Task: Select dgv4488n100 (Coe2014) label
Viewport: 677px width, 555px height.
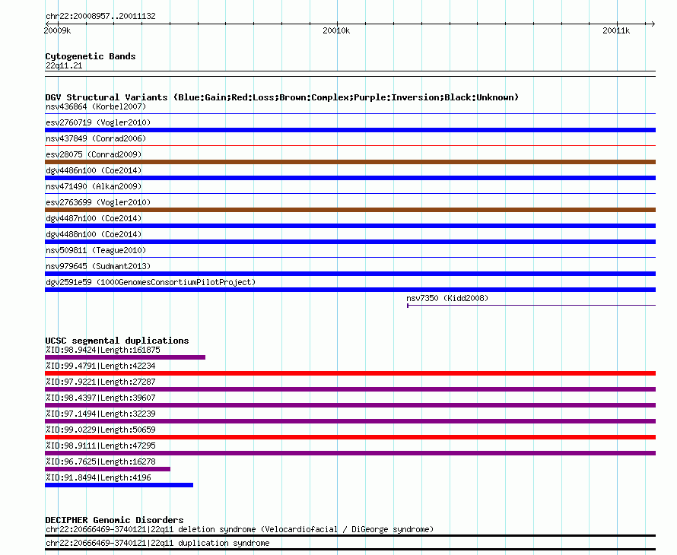Action: click(94, 234)
